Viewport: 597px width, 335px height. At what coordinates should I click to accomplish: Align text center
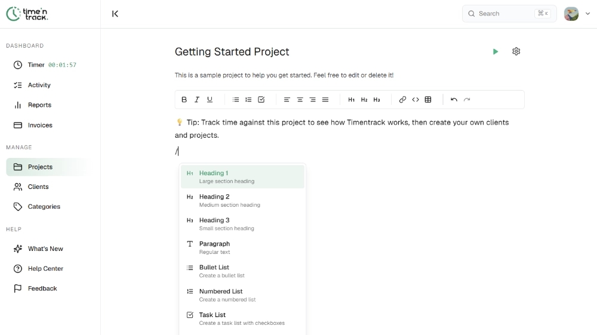click(300, 100)
